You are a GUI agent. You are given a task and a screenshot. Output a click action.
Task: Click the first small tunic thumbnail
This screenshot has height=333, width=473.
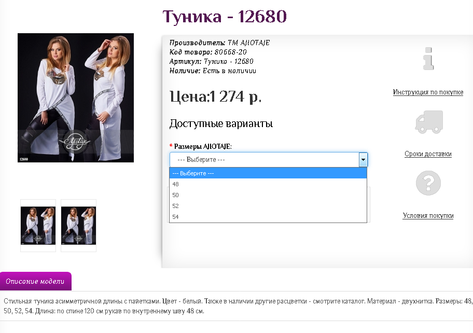(x=38, y=225)
